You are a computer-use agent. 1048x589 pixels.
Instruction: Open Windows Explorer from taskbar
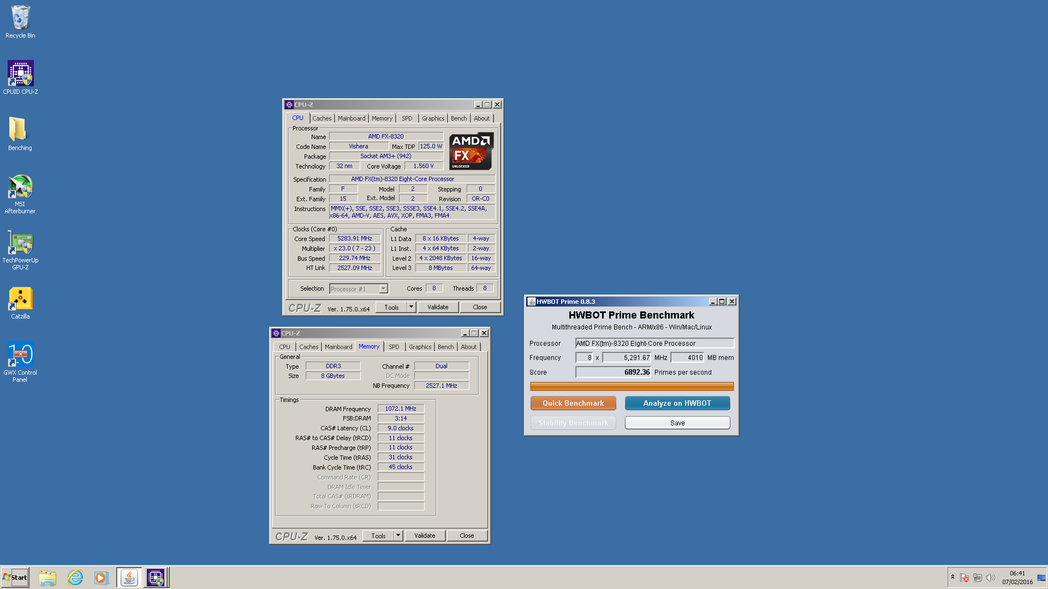[x=47, y=578]
